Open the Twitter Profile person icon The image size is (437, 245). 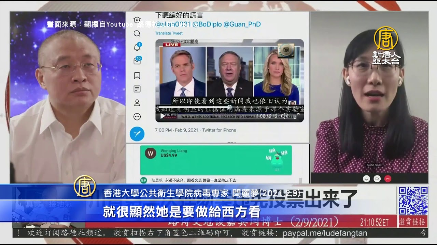tap(137, 103)
